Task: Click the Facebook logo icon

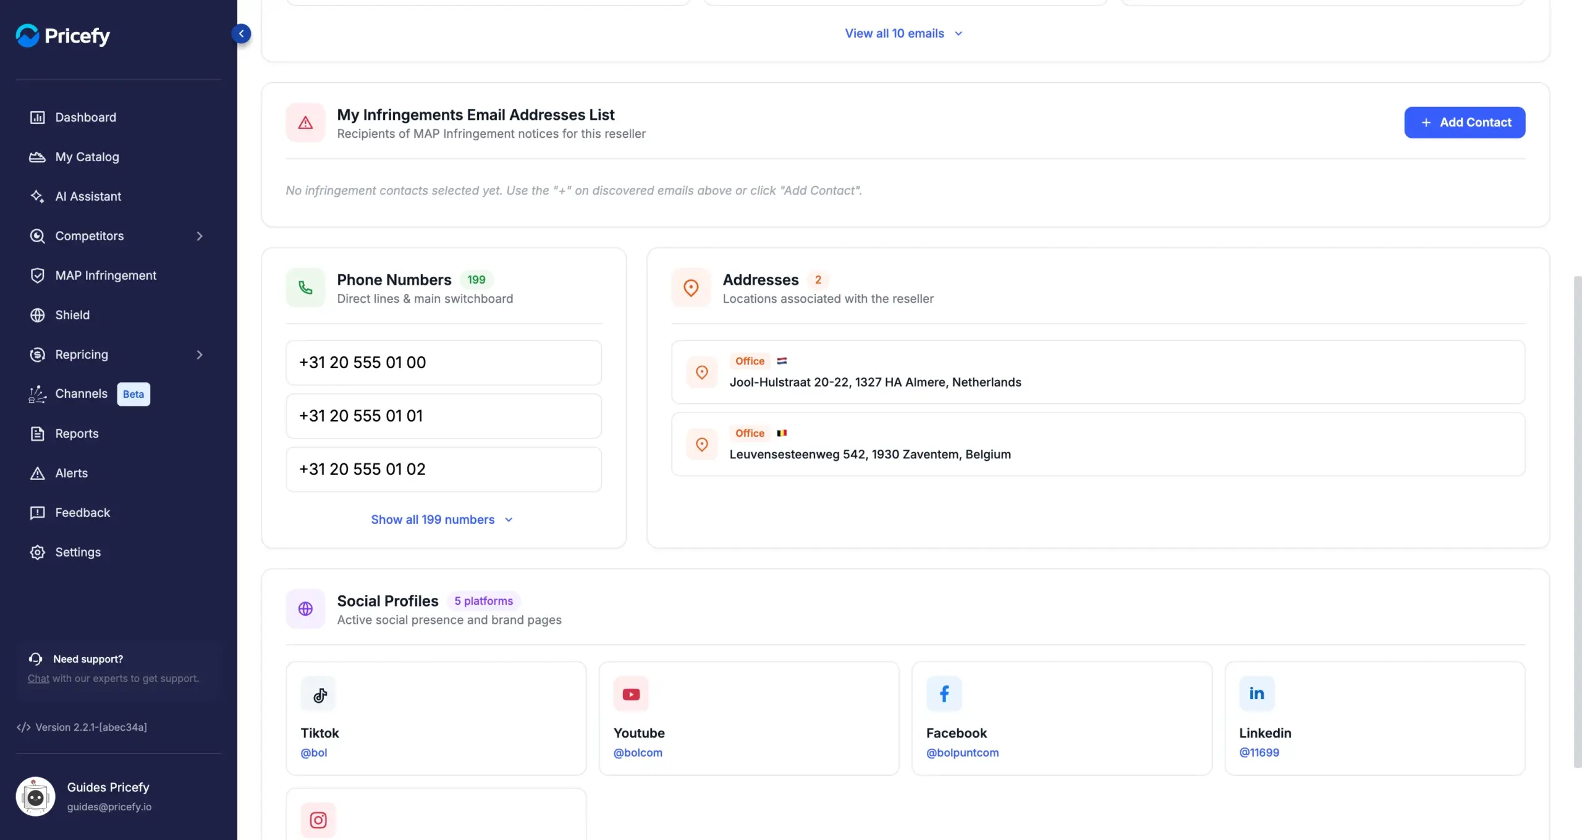Action: coord(944,694)
